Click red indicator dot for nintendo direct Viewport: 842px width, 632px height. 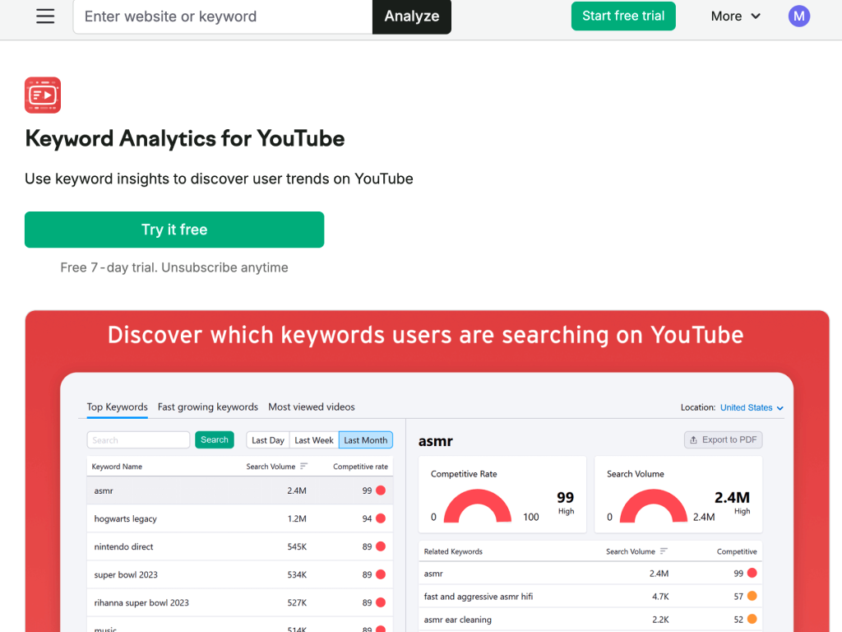point(381,546)
